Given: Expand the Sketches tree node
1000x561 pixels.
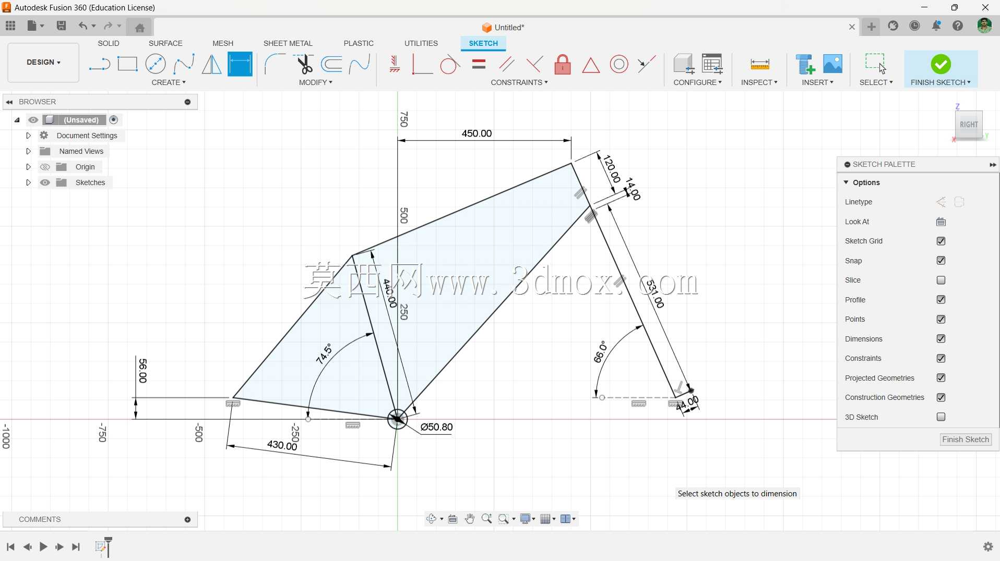Looking at the screenshot, I should (x=28, y=182).
